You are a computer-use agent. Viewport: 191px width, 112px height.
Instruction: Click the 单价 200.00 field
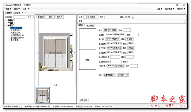128,17
